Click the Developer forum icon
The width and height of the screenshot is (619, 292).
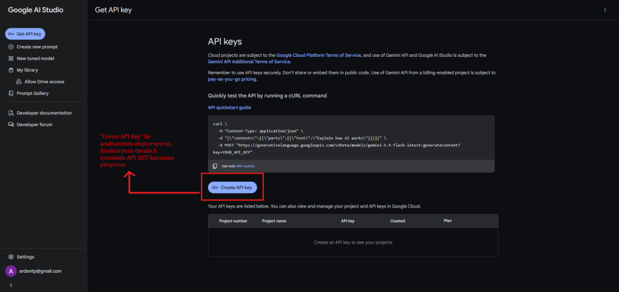pyautogui.click(x=11, y=125)
